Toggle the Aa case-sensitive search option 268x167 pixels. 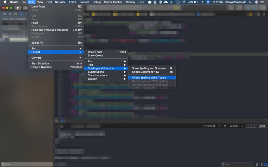(x=225, y=126)
